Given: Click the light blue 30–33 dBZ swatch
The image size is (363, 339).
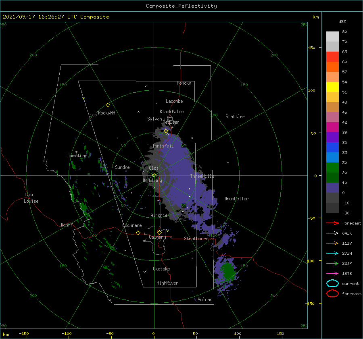Looking at the screenshot, I should point(332,157).
